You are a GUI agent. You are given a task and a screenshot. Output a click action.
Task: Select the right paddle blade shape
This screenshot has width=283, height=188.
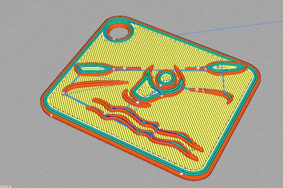click(x=226, y=68)
